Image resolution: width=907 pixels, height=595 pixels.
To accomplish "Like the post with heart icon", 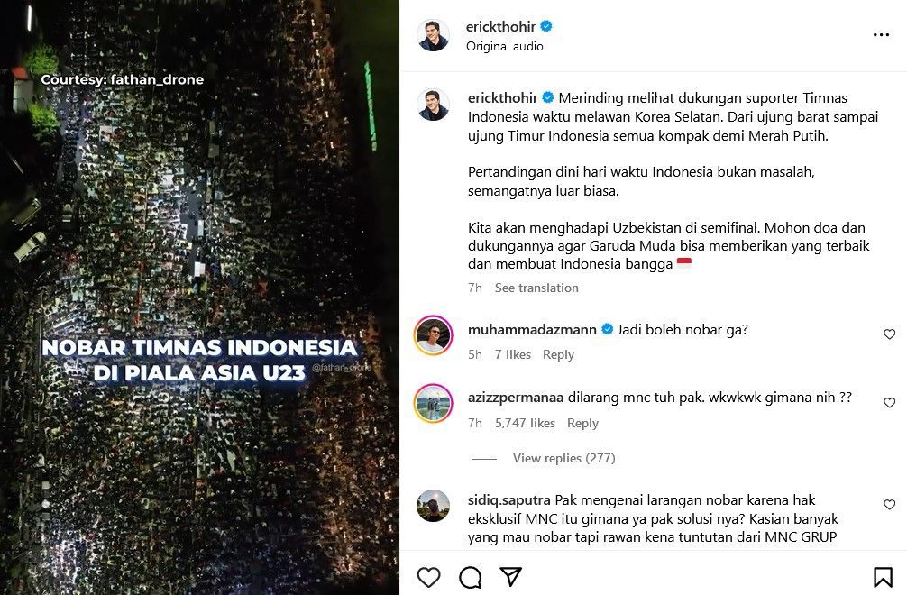I will pyautogui.click(x=428, y=577).
